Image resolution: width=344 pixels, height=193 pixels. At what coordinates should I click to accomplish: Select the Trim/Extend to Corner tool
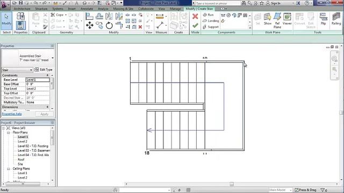point(119,25)
